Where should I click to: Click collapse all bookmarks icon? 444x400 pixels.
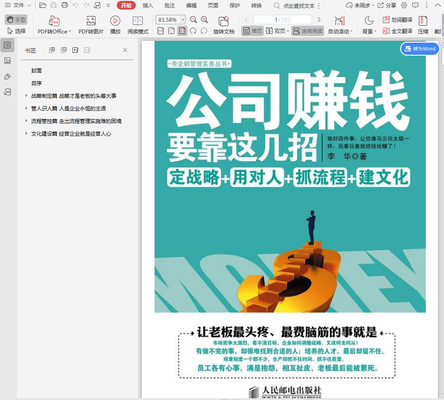click(x=63, y=50)
